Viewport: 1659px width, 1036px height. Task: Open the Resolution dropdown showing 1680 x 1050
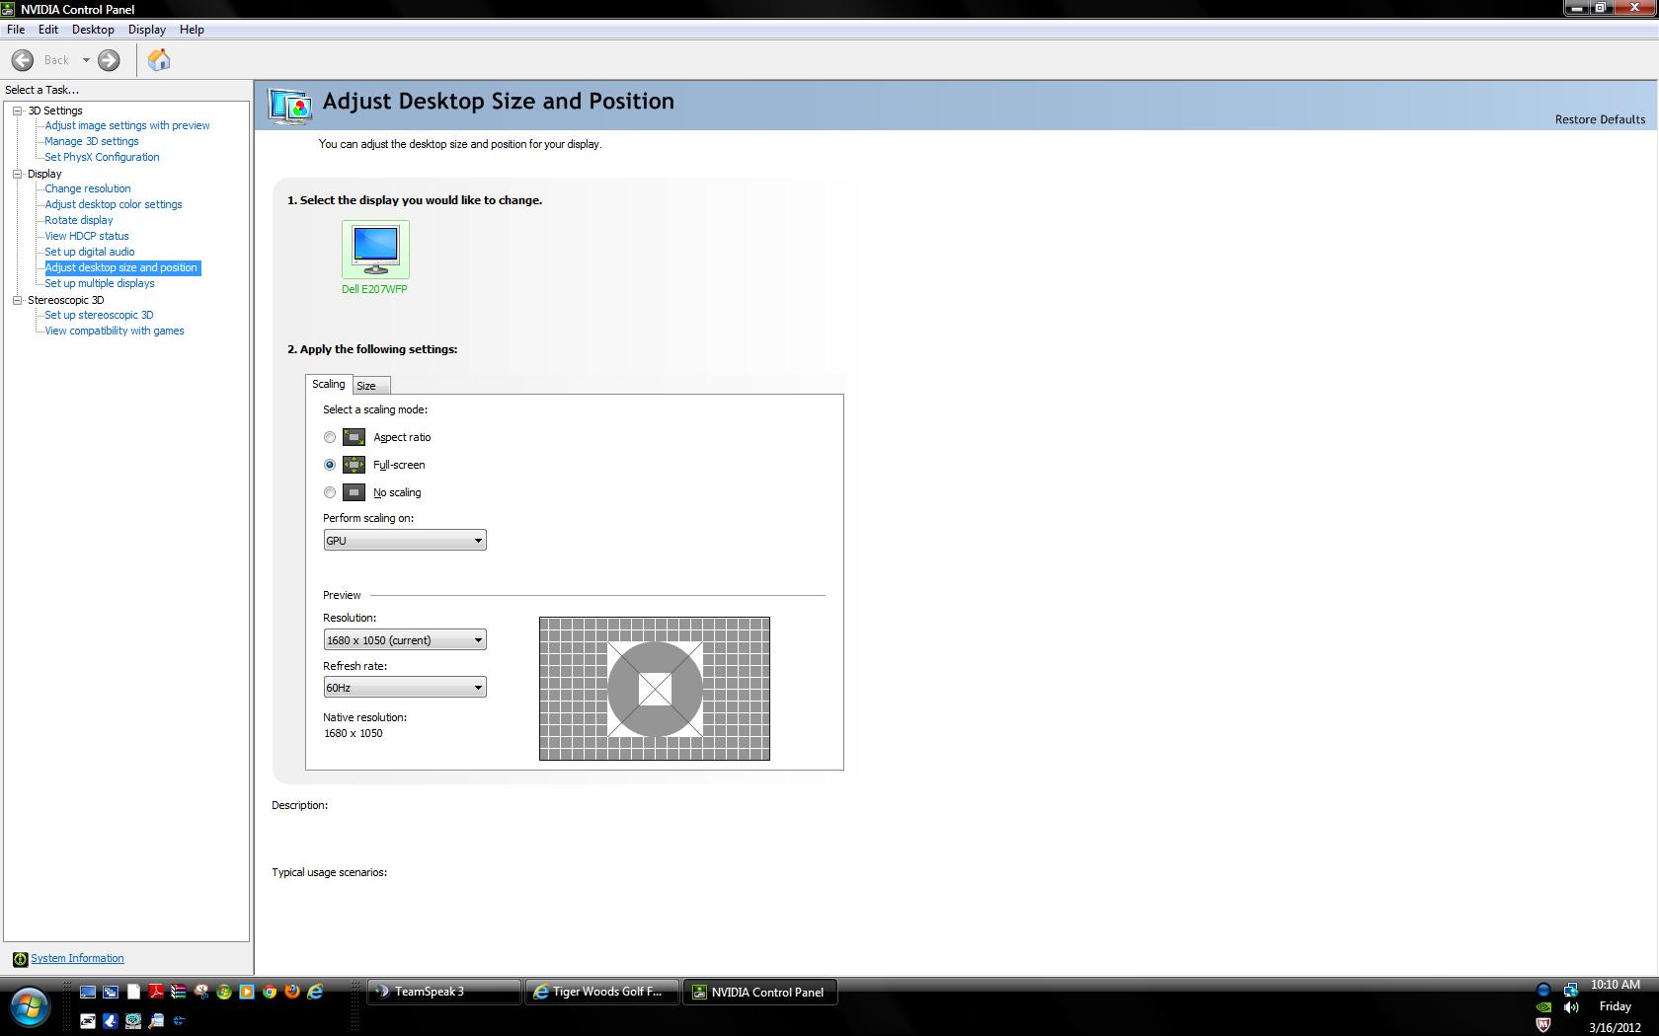(405, 640)
